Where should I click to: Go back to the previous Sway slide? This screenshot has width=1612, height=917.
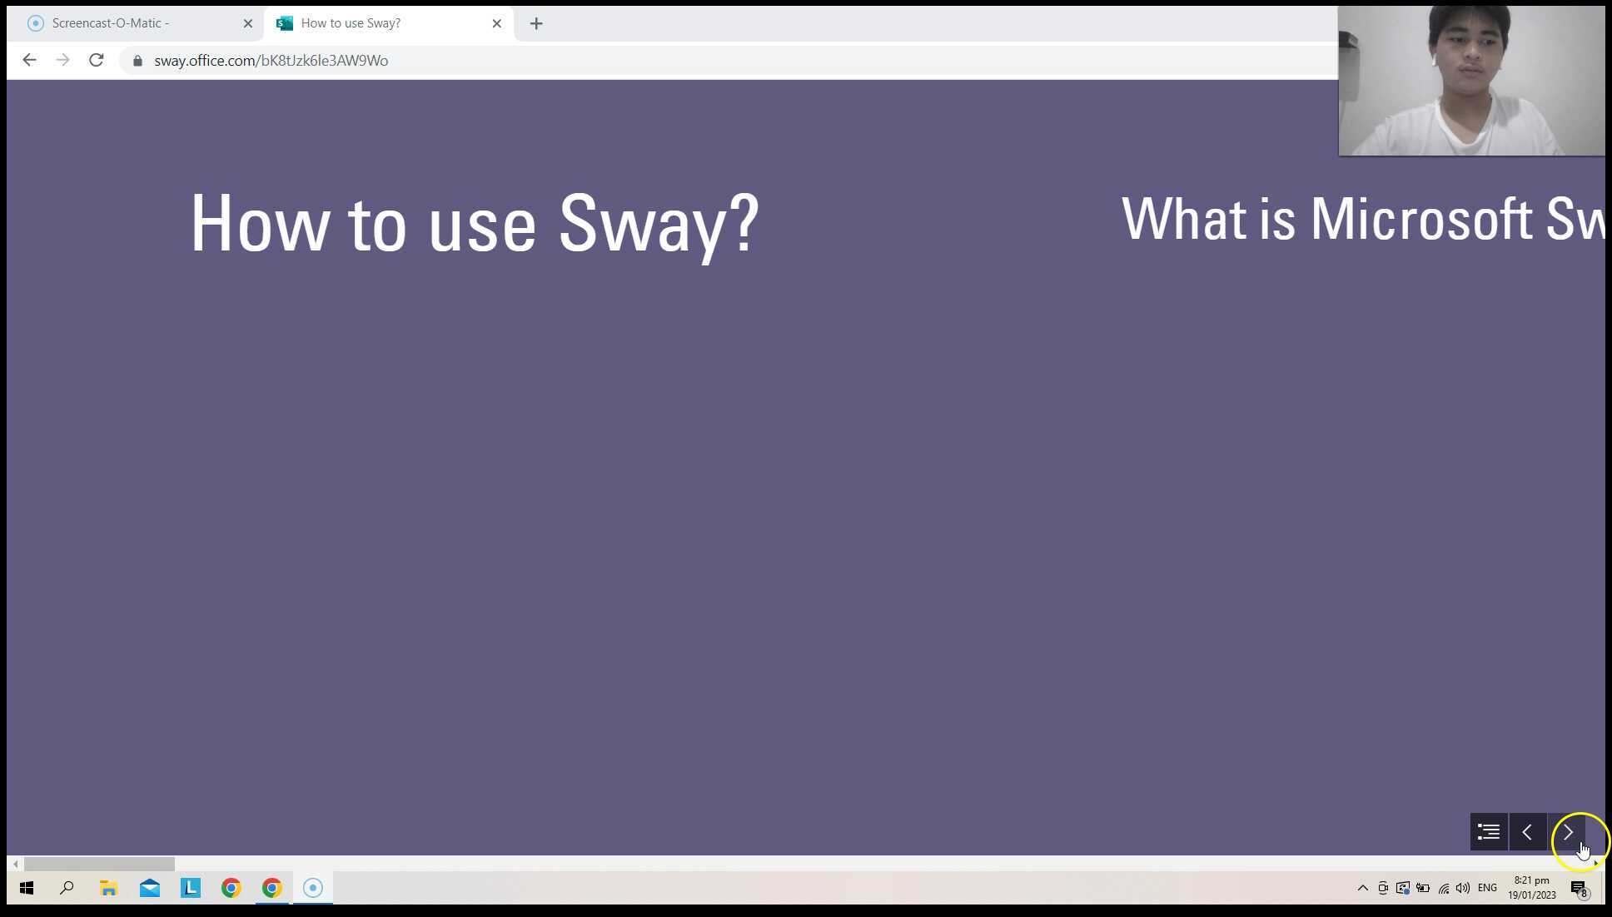(1528, 832)
